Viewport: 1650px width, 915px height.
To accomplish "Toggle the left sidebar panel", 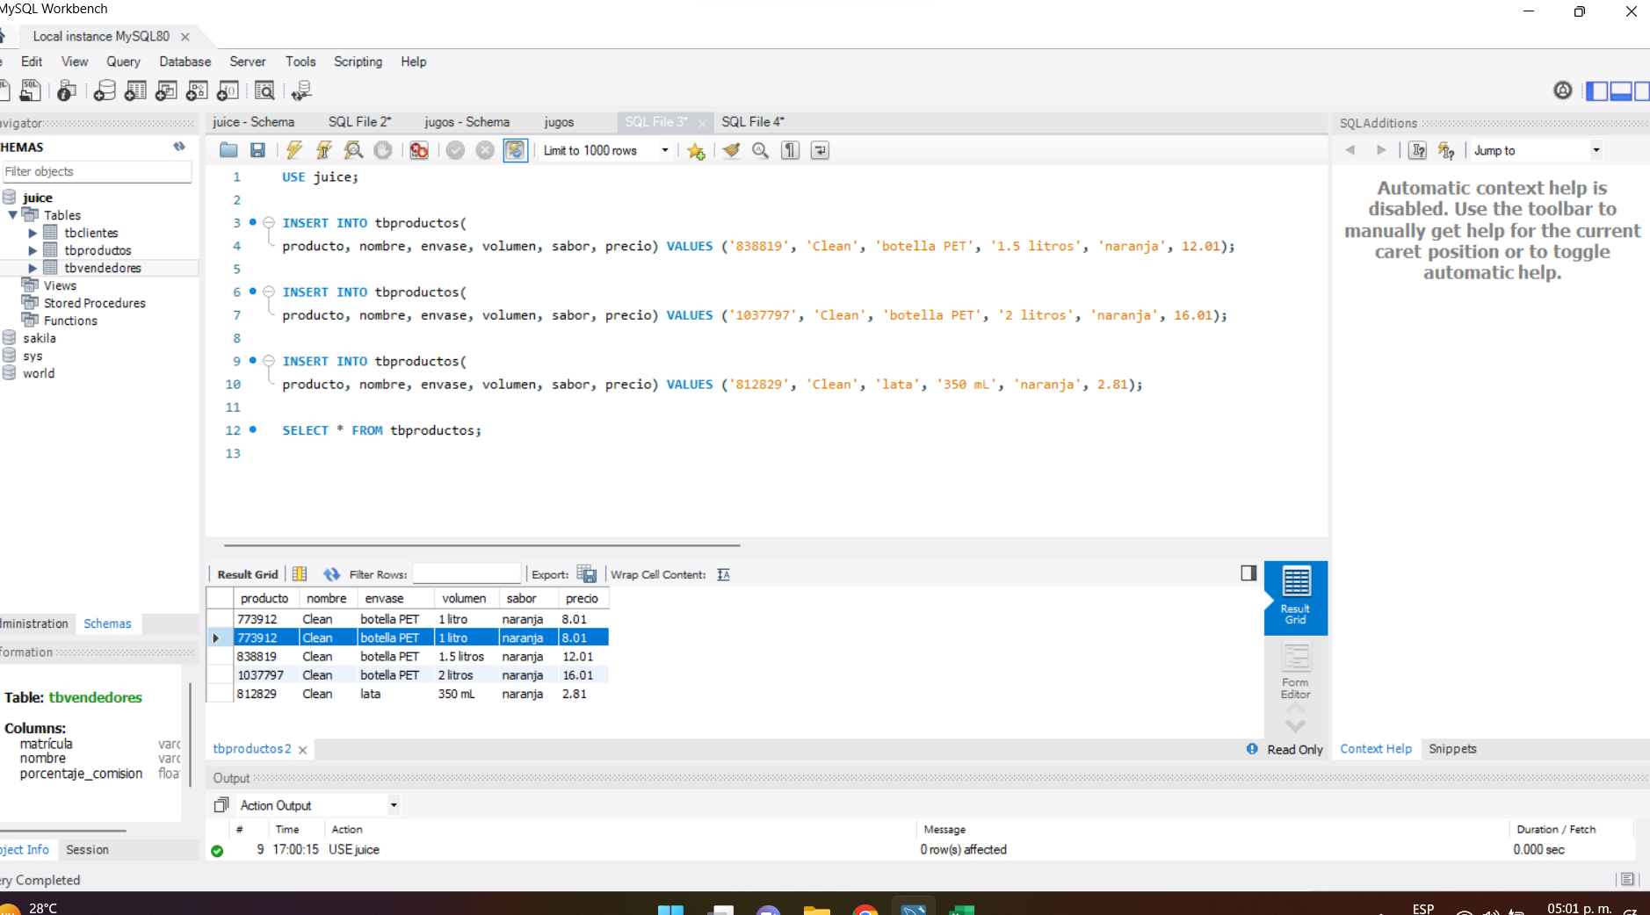I will (x=1597, y=90).
